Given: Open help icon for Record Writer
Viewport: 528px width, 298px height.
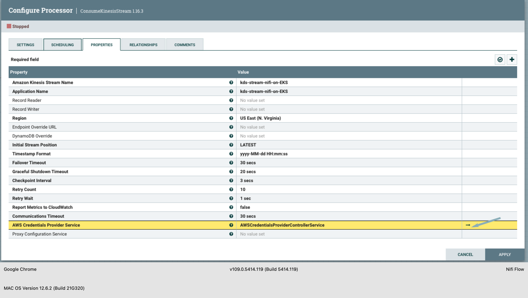Looking at the screenshot, I should click(231, 109).
